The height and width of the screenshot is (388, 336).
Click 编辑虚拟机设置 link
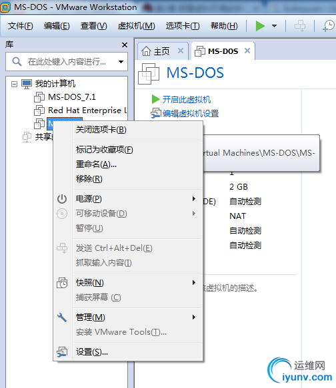(191, 114)
